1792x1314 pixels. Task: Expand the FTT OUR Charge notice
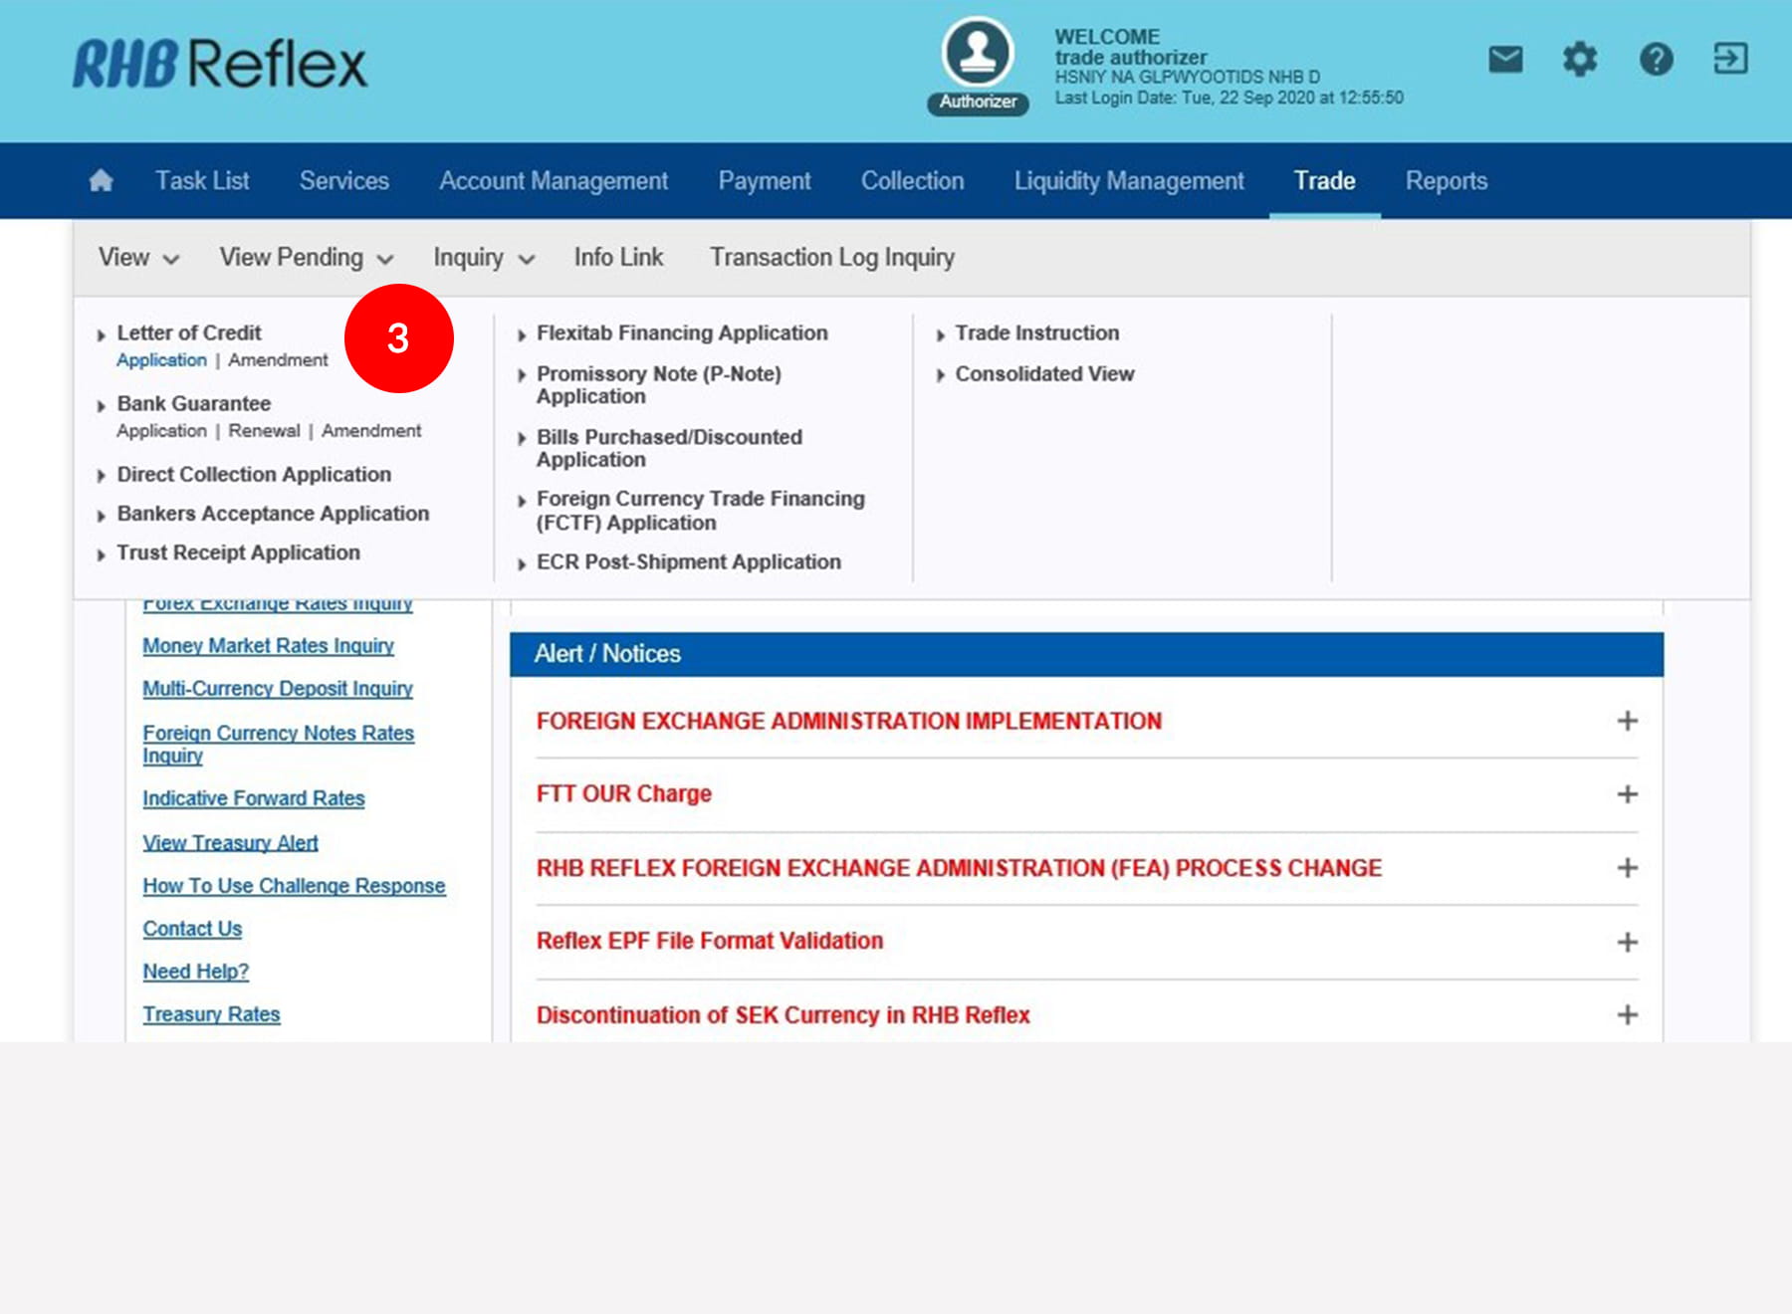pos(1627,794)
